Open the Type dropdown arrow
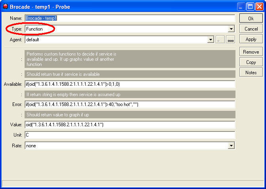The image size is (266, 189). point(231,29)
